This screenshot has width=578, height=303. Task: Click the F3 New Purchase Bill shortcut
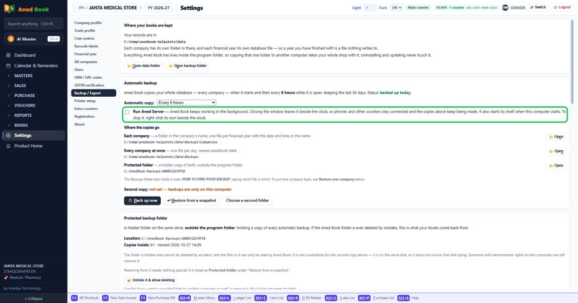click(157, 298)
